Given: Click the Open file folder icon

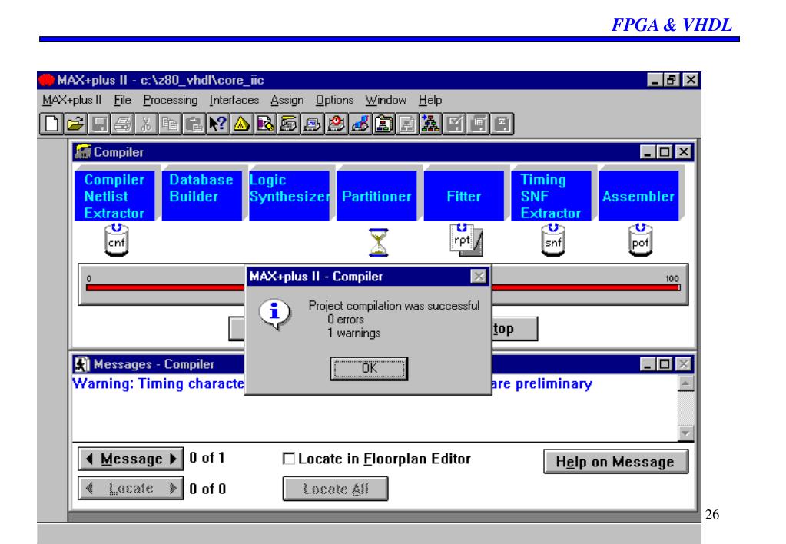Looking at the screenshot, I should [75, 124].
